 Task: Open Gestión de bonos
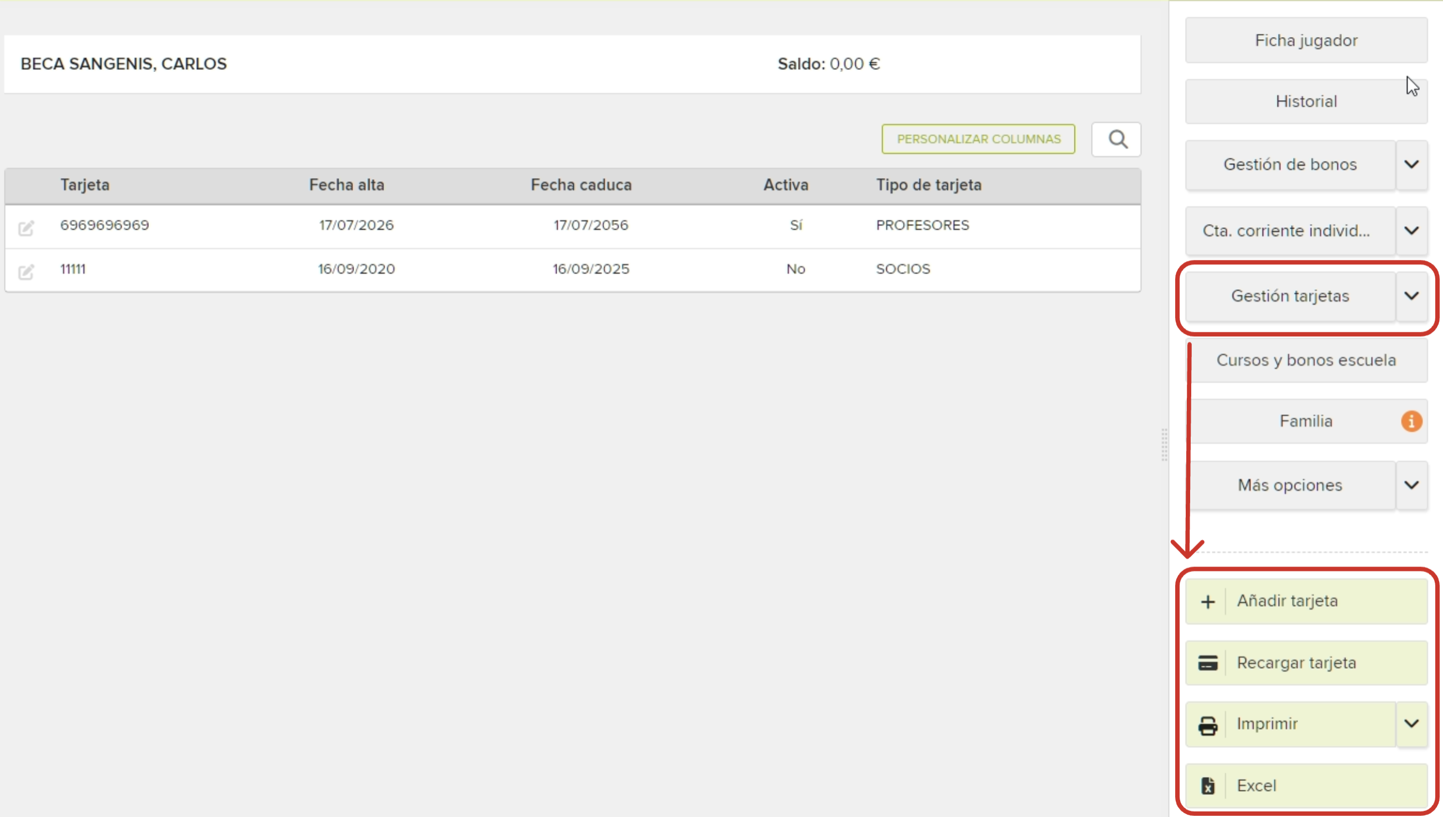[1290, 164]
